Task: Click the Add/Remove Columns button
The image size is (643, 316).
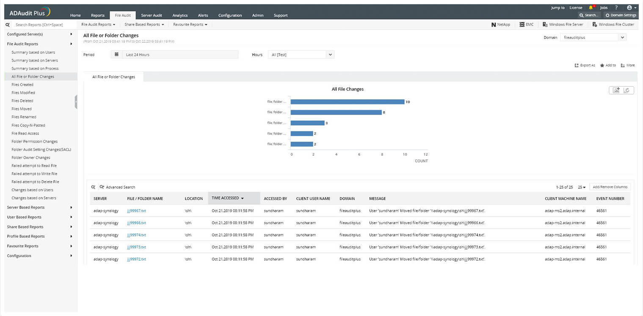Action: 610,187
